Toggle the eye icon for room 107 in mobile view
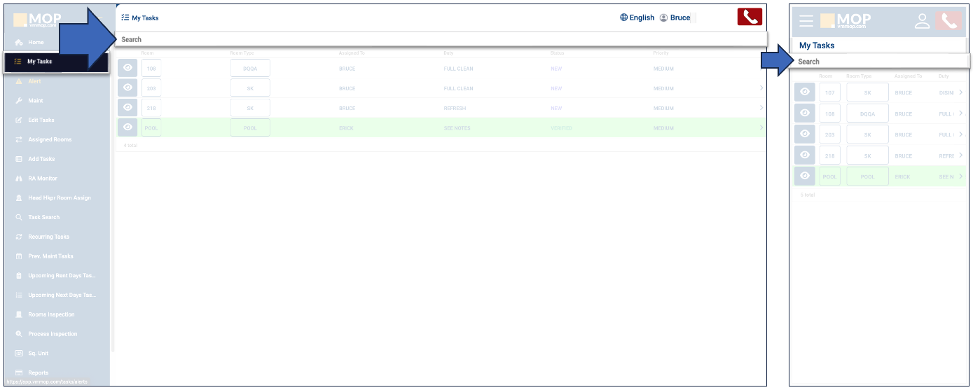The height and width of the screenshot is (390, 973). coord(805,92)
